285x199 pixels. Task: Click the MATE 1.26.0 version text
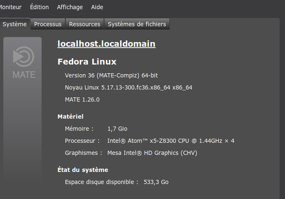(x=82, y=99)
